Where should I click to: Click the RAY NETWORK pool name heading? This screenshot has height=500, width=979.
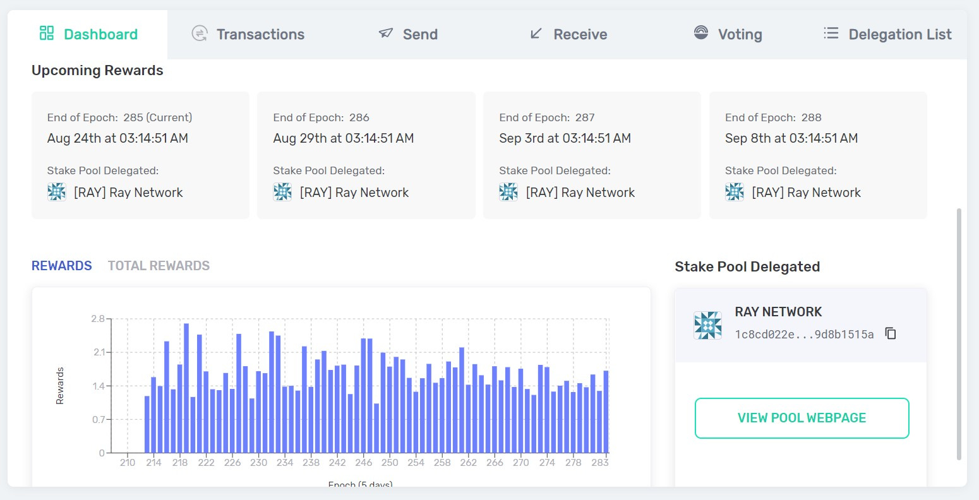(x=778, y=312)
